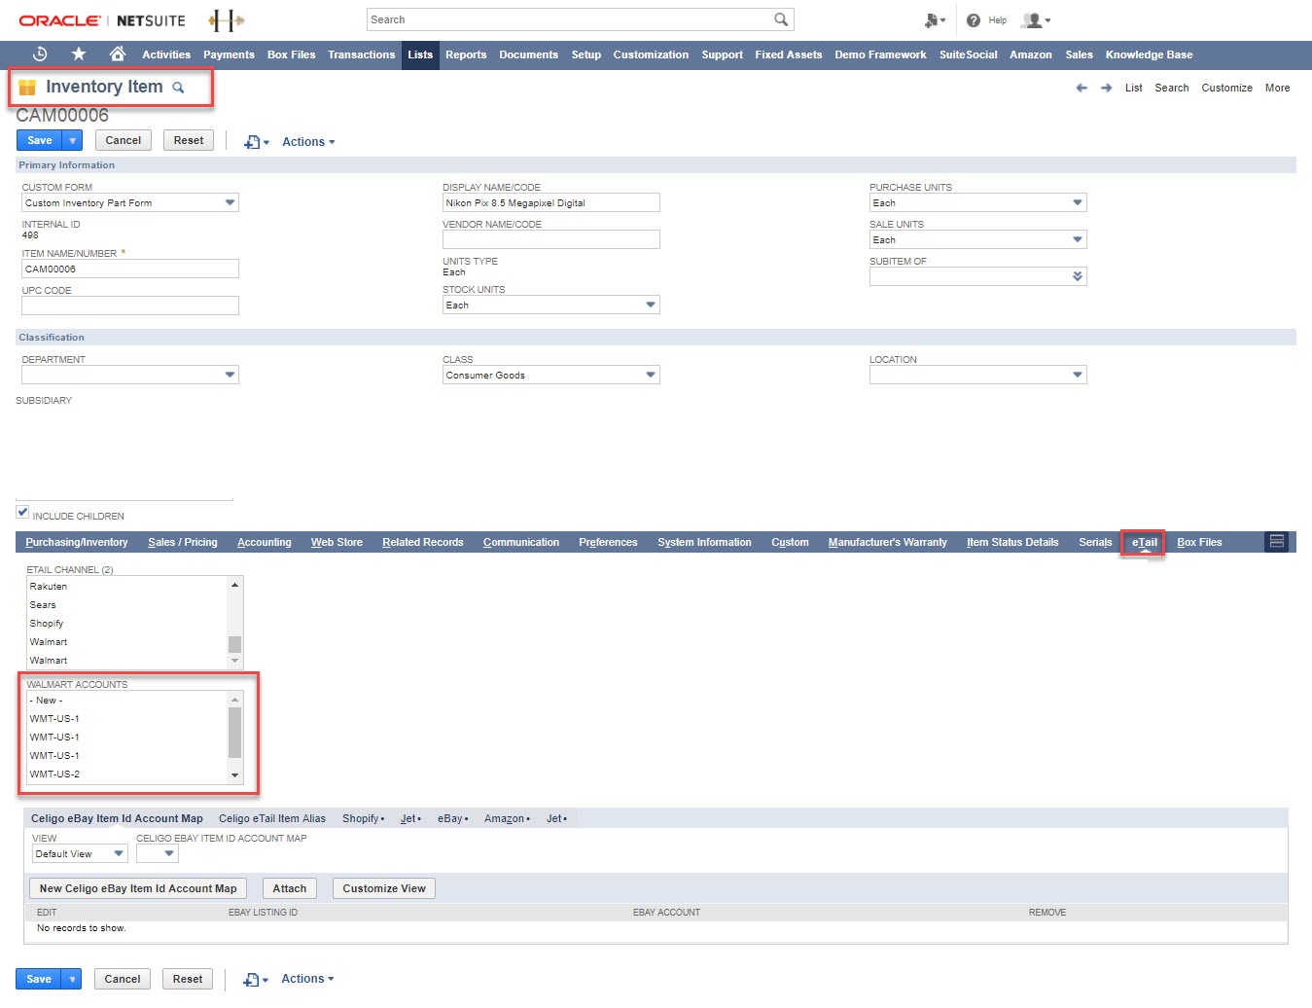Image resolution: width=1312 pixels, height=1008 pixels.
Task: Switch to the Purchasing/Inventory tab
Action: [77, 542]
